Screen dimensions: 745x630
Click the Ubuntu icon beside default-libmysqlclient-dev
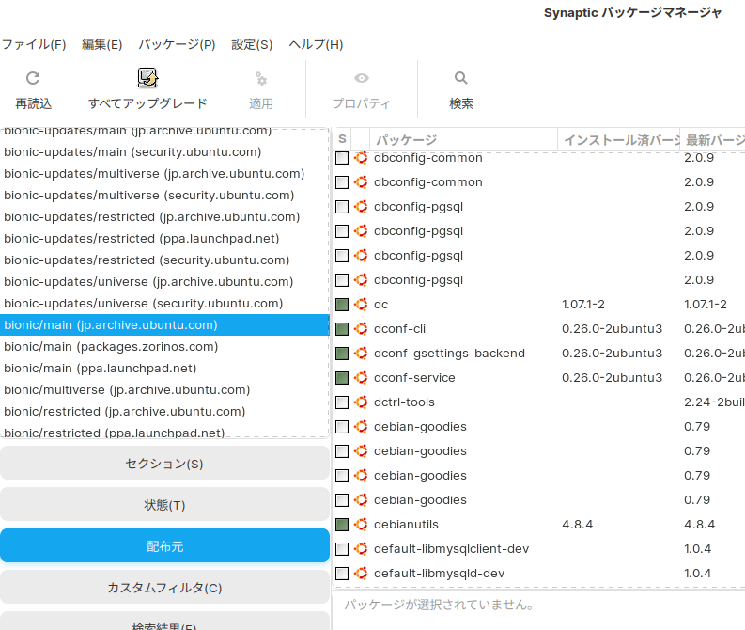click(x=361, y=549)
